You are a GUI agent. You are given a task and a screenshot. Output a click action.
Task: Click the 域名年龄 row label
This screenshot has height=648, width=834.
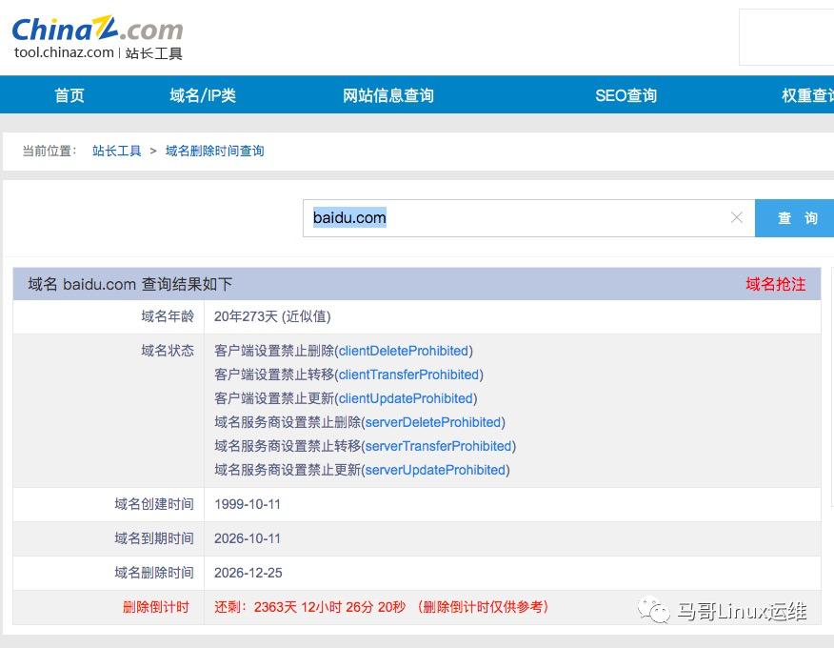click(x=168, y=316)
